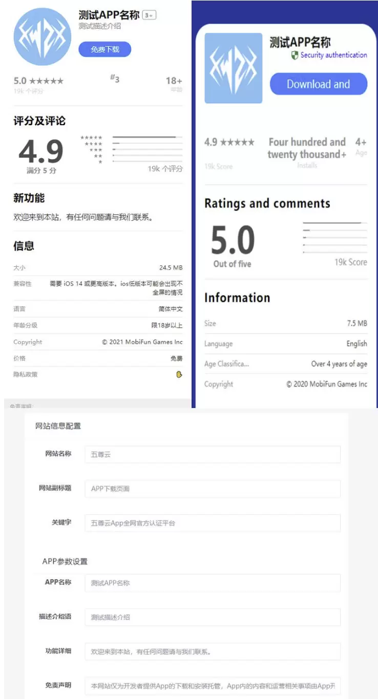Screen dimensions: 378x699
Task: Click the 测试描述介绍 subtitle under app name
Action: [100, 26]
